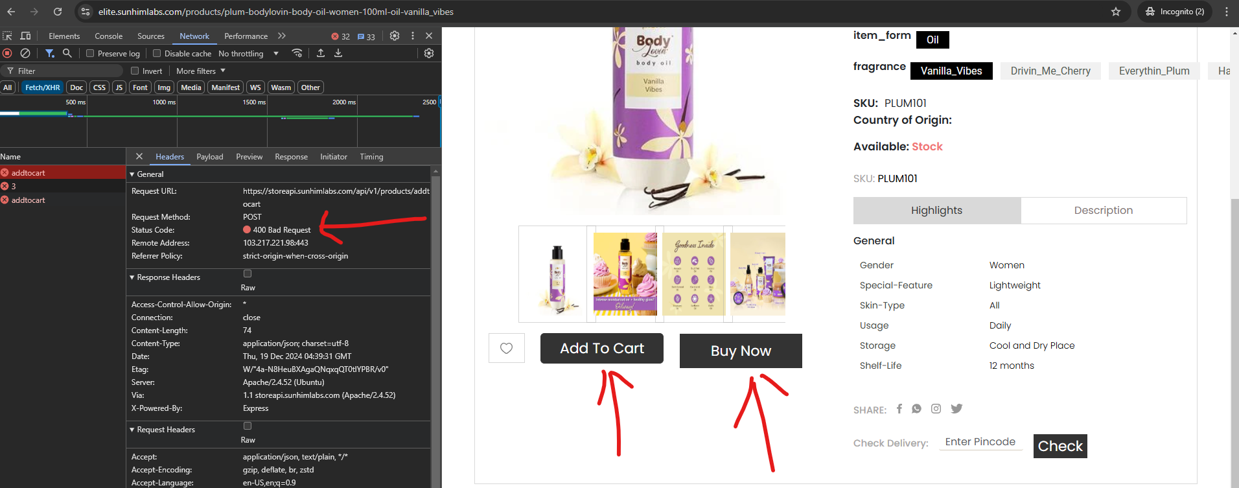Screen dimensions: 1239x488
Task: Reload the current page
Action: coord(58,12)
